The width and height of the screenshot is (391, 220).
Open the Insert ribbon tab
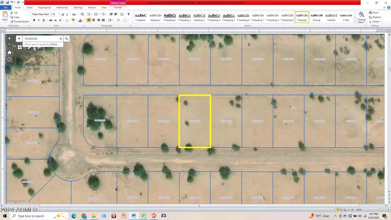[29, 7]
